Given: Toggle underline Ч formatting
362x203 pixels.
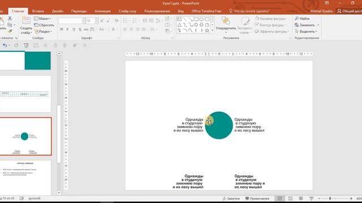Looking at the screenshot, I should [x=74, y=29].
